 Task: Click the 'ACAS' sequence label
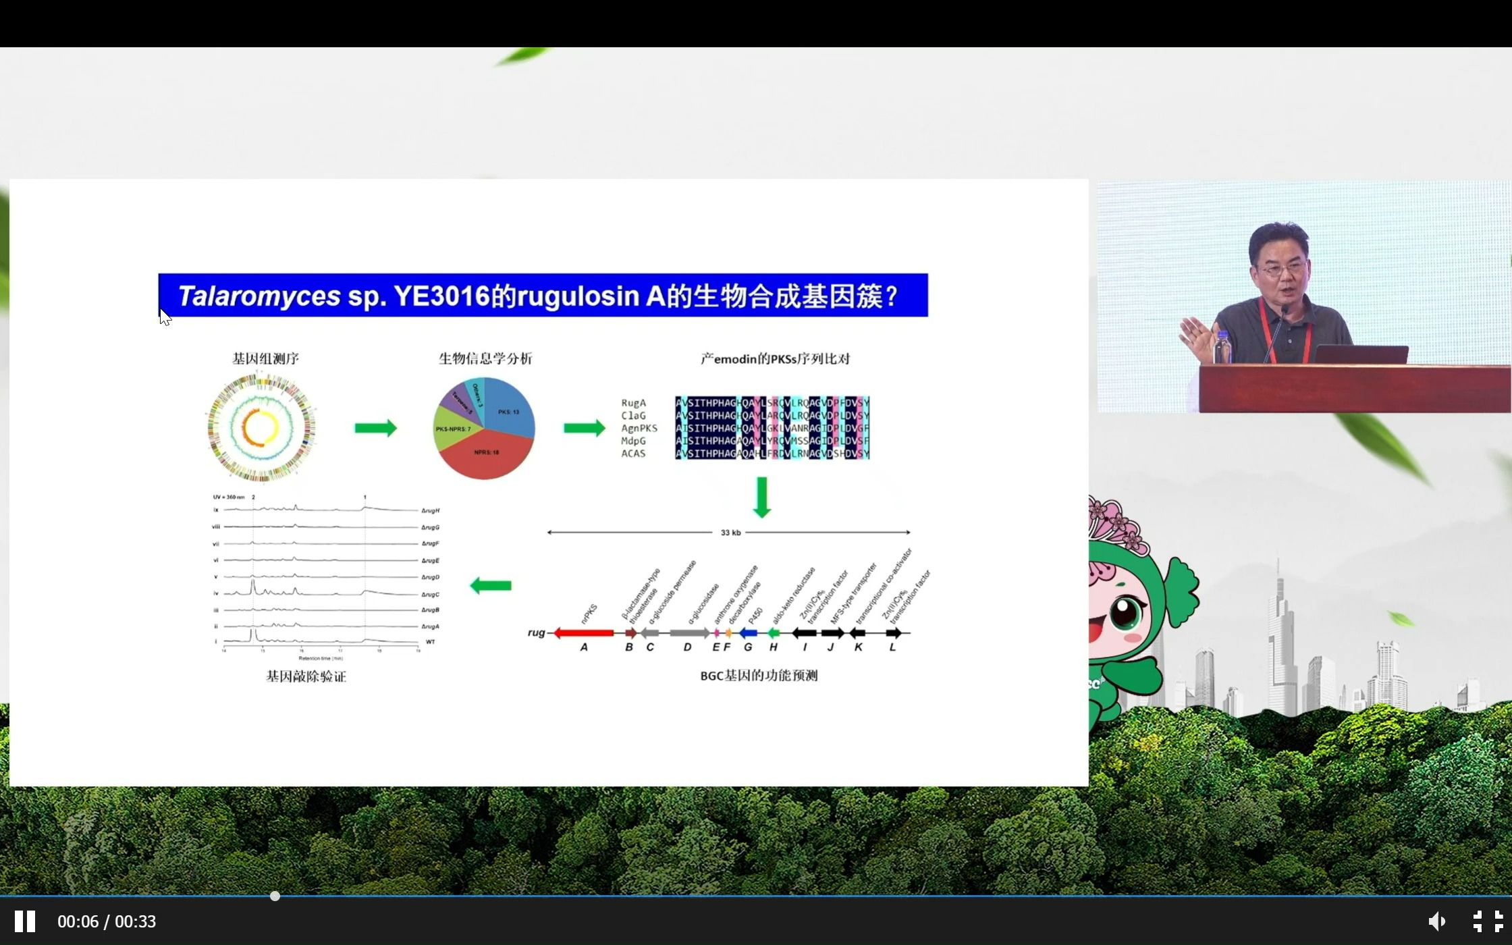(x=633, y=454)
